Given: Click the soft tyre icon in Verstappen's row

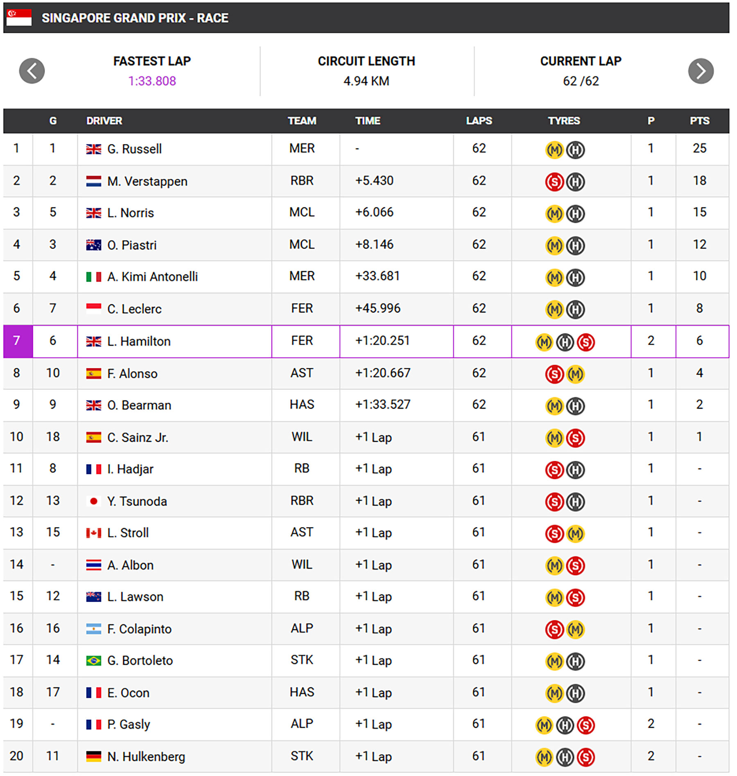Looking at the screenshot, I should [x=554, y=182].
